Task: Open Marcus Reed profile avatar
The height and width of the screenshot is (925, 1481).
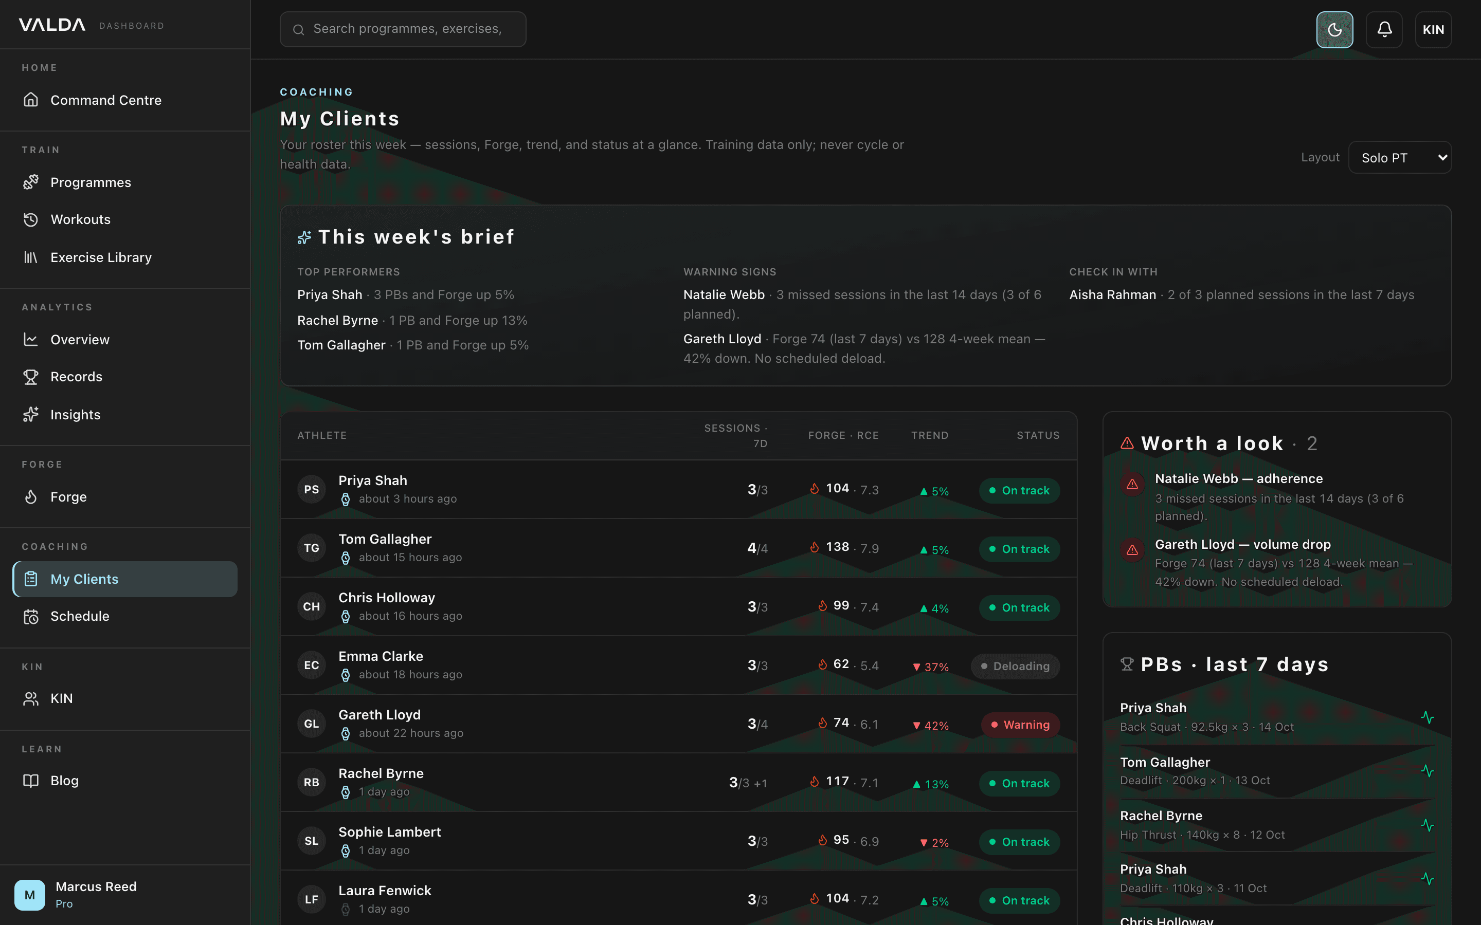Action: coord(29,895)
